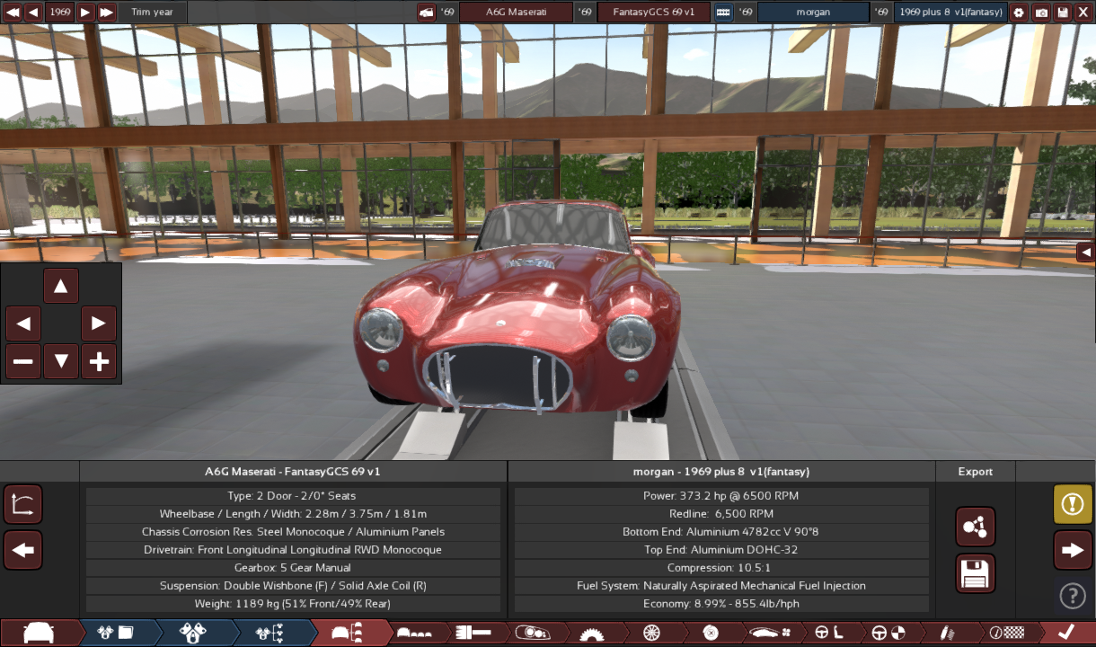Screen dimensions: 1096x647
Task: Take a screenshot with the camera icon
Action: (x=1041, y=12)
